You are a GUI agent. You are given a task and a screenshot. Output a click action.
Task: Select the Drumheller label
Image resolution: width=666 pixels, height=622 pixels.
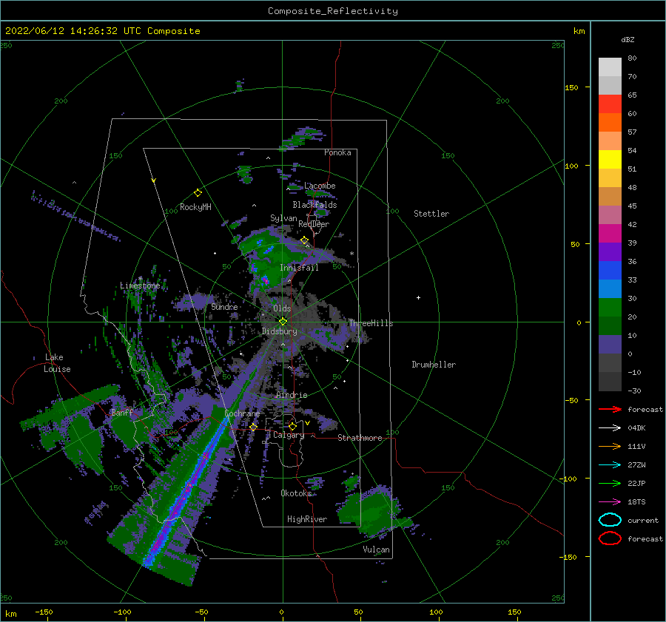434,365
